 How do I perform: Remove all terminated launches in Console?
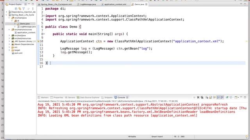[x=202, y=98]
